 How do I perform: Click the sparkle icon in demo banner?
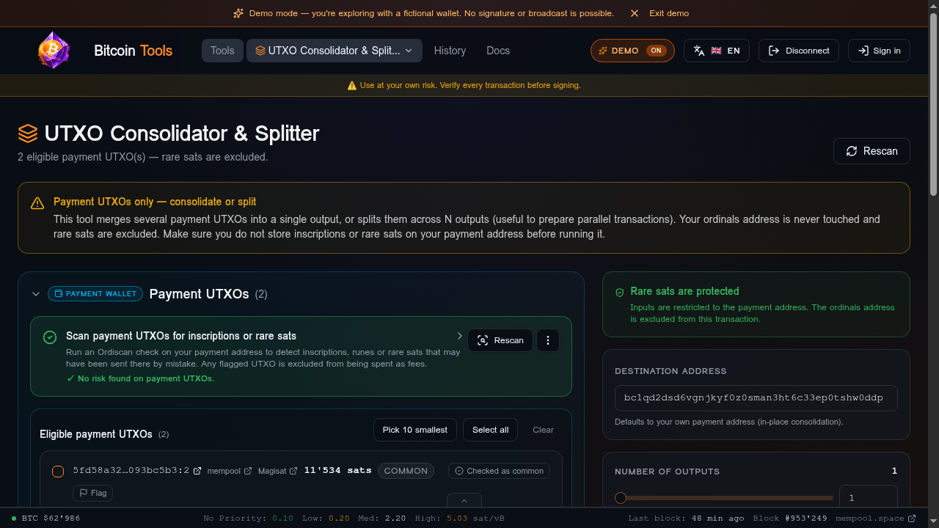tap(238, 13)
